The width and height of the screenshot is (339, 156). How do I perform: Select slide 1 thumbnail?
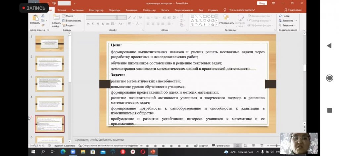tap(50, 44)
